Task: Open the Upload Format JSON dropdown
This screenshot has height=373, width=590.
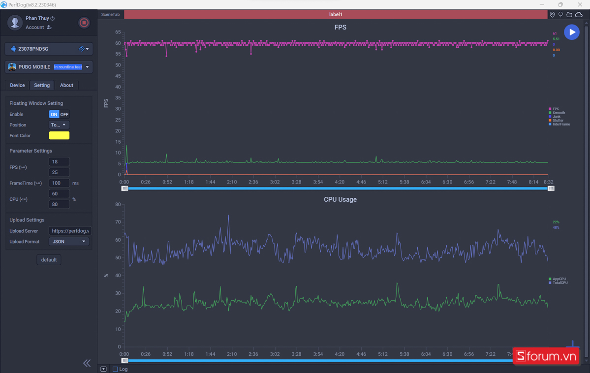Action: coord(69,242)
